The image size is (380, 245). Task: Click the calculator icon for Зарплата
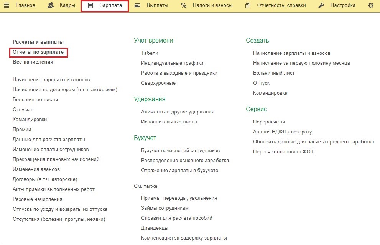click(90, 6)
